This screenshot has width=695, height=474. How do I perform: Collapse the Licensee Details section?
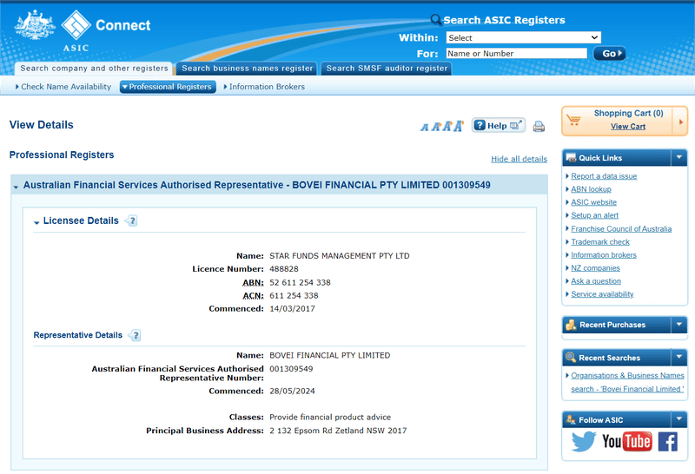(x=36, y=222)
